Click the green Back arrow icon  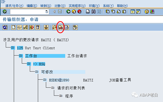(68, 12)
